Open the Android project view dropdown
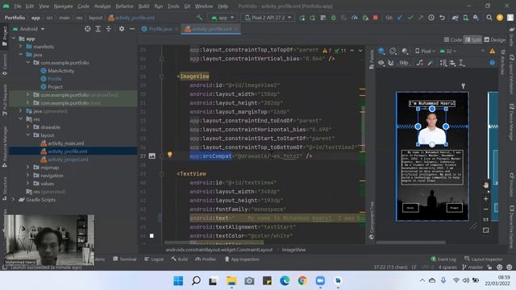 pyautogui.click(x=28, y=29)
